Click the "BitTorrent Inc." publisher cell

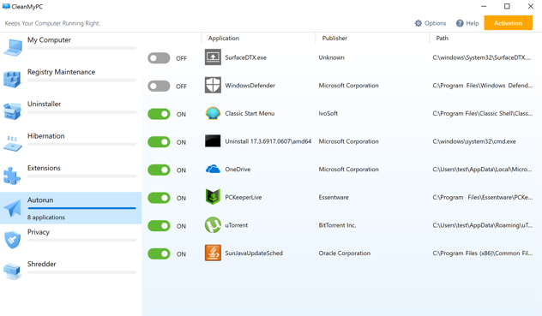click(337, 225)
